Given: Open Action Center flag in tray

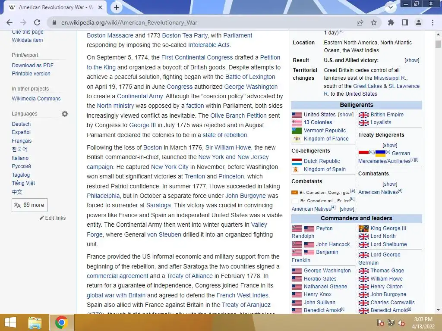Looking at the screenshot, I should [380, 323].
